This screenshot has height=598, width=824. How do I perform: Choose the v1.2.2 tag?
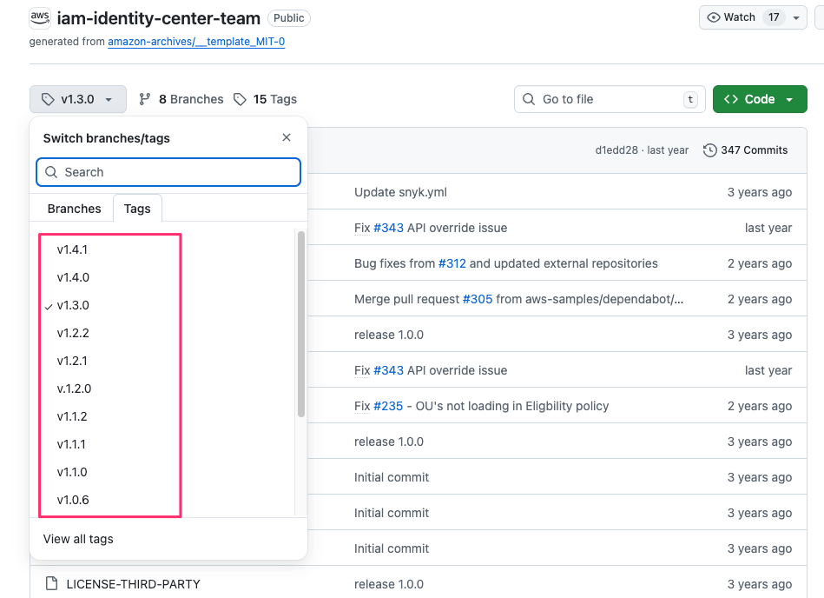tap(73, 333)
